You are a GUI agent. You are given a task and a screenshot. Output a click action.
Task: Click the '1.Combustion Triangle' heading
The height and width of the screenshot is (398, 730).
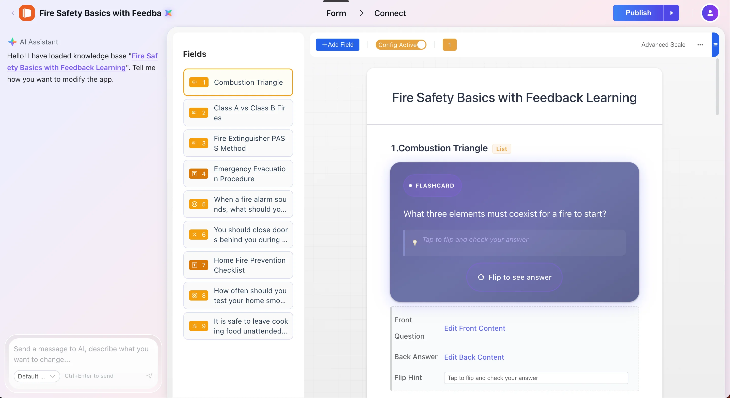tap(439, 148)
